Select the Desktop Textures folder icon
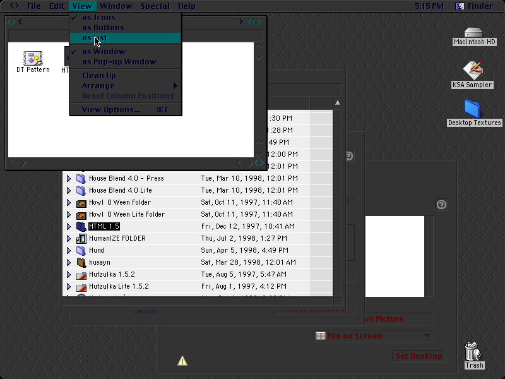Image resolution: width=505 pixels, height=379 pixels. click(x=472, y=109)
